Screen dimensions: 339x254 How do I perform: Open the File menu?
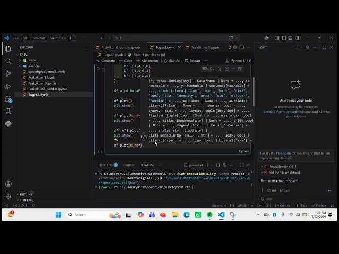16,38
